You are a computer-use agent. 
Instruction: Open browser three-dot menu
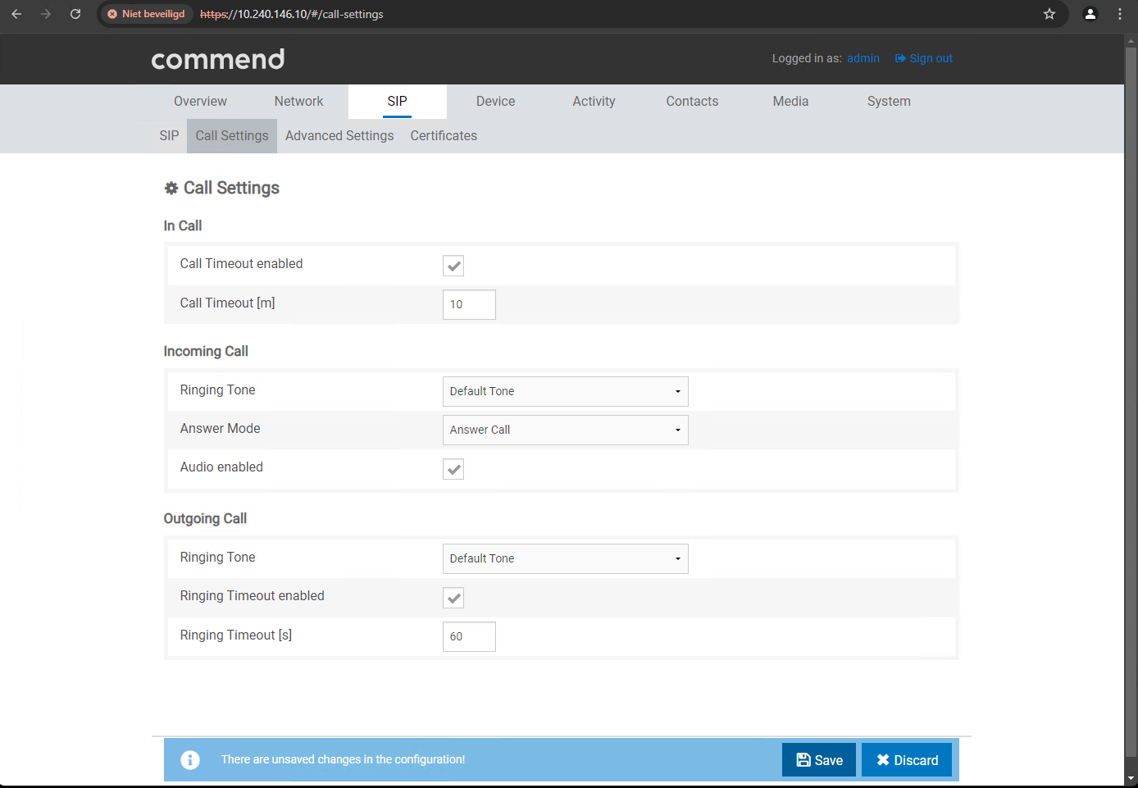(1119, 14)
